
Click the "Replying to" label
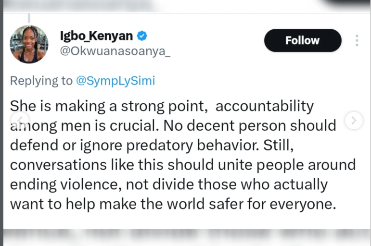(41, 80)
